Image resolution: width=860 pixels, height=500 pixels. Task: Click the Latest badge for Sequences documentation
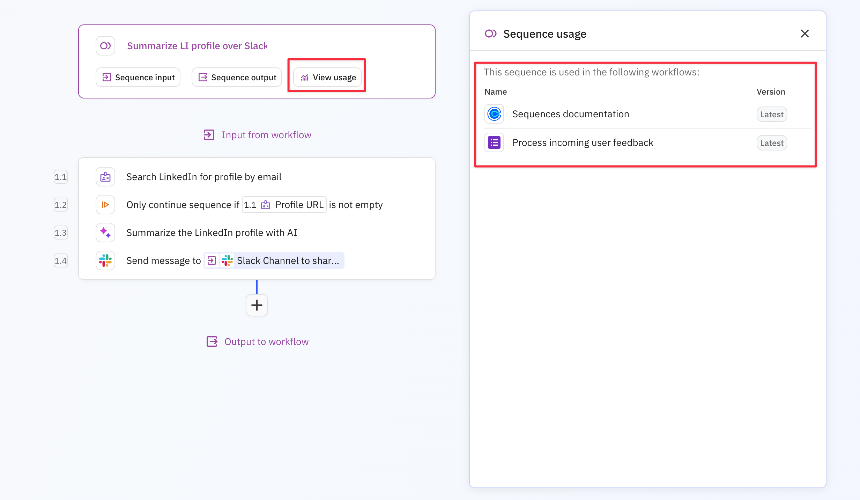point(771,114)
